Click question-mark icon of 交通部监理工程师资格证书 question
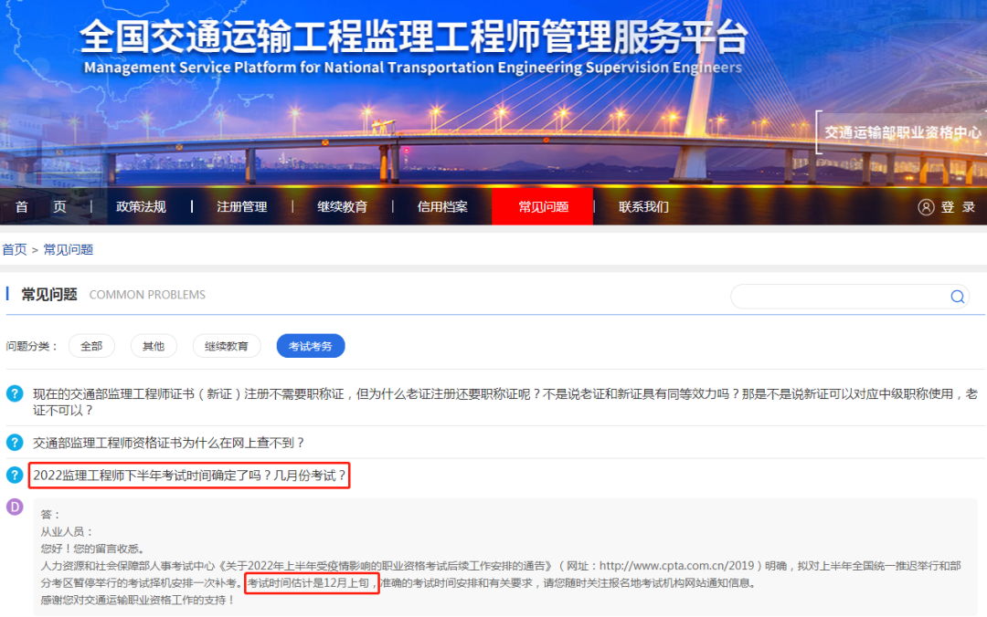 (x=15, y=442)
